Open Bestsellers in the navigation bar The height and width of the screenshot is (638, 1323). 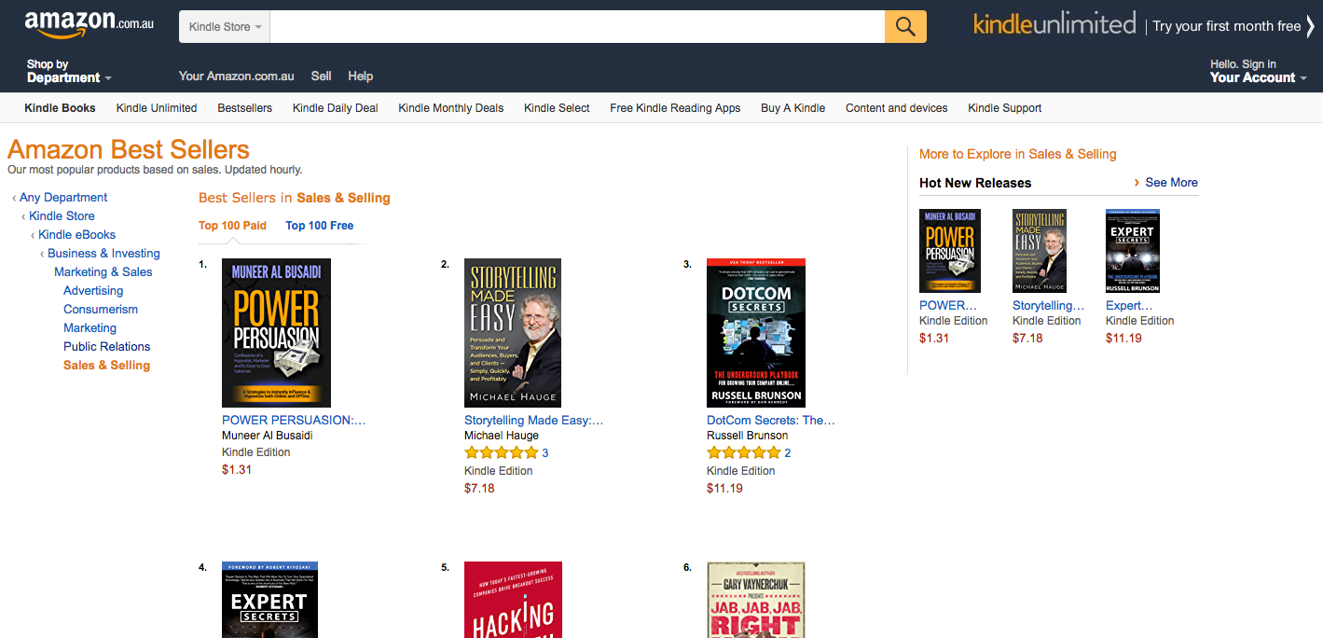(244, 108)
